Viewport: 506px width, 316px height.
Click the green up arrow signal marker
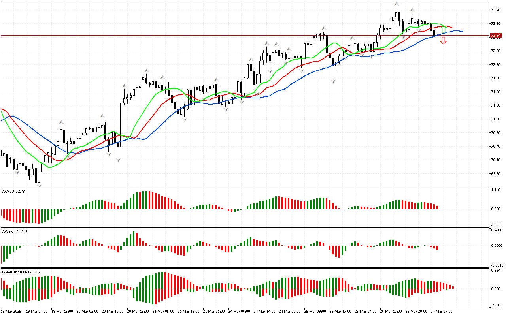tap(444, 29)
